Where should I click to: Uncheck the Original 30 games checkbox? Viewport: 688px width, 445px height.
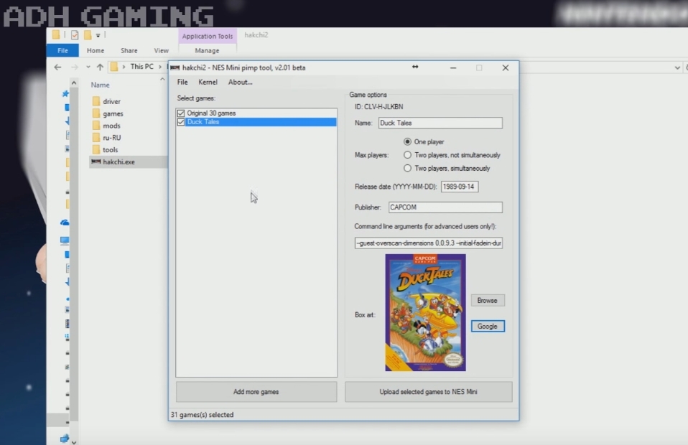coord(181,113)
